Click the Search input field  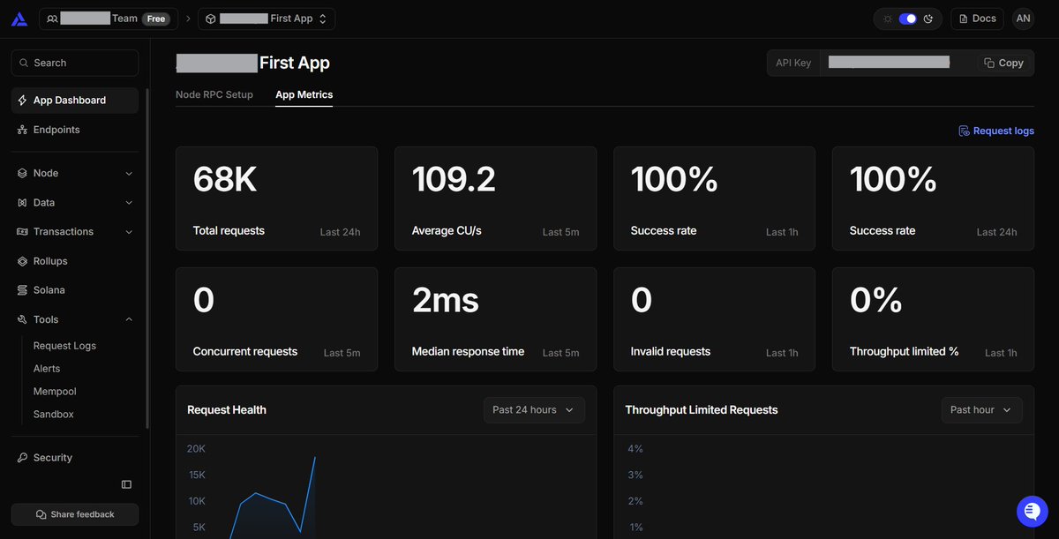(x=75, y=63)
